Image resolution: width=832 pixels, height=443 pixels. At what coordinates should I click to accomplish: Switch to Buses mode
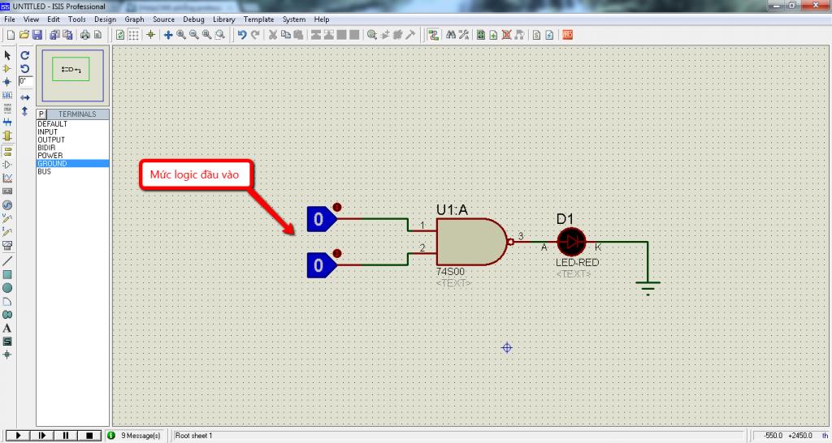click(x=7, y=122)
